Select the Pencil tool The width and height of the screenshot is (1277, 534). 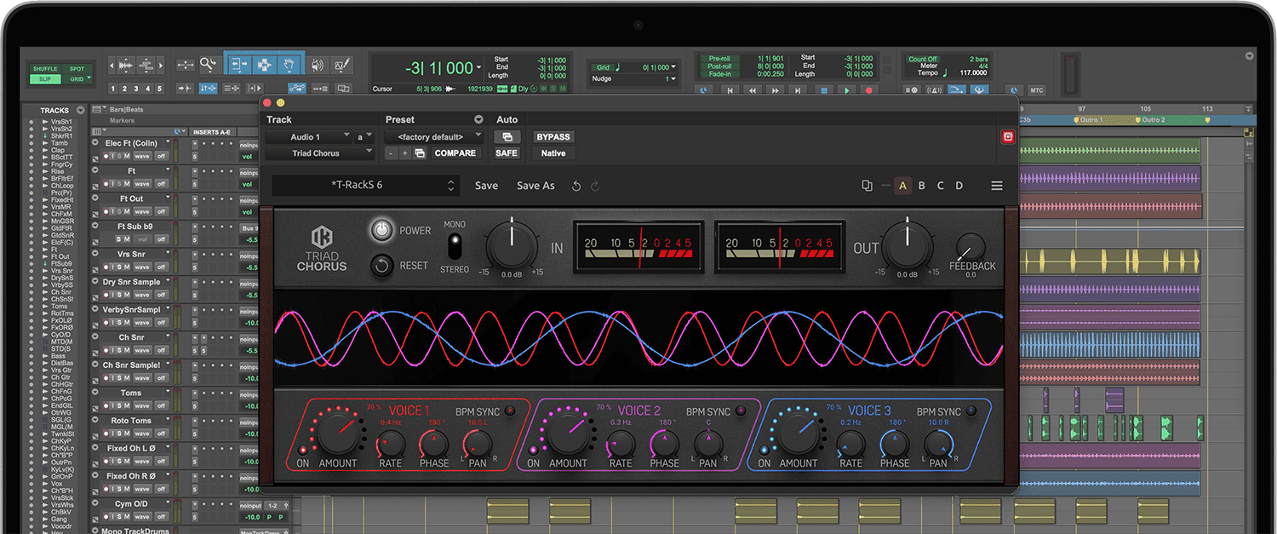point(342,65)
